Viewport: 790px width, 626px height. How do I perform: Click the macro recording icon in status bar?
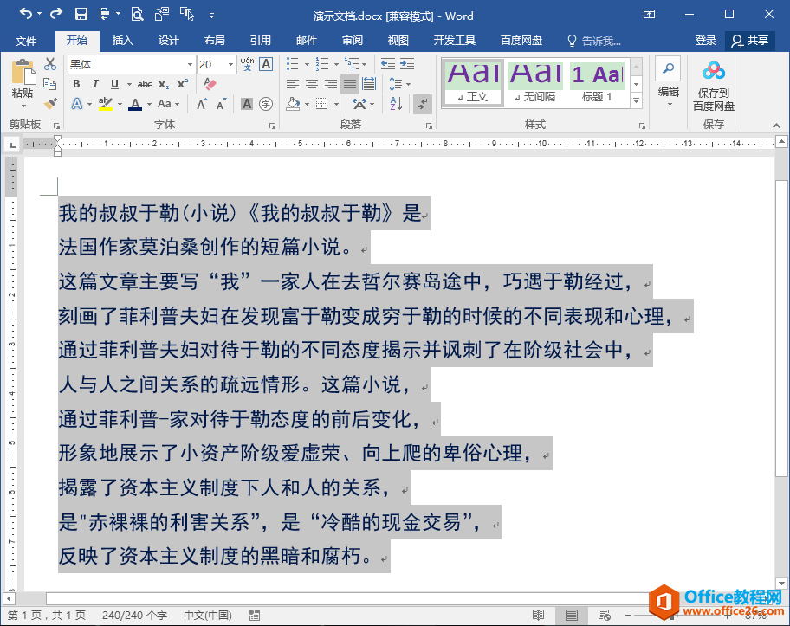click(255, 615)
